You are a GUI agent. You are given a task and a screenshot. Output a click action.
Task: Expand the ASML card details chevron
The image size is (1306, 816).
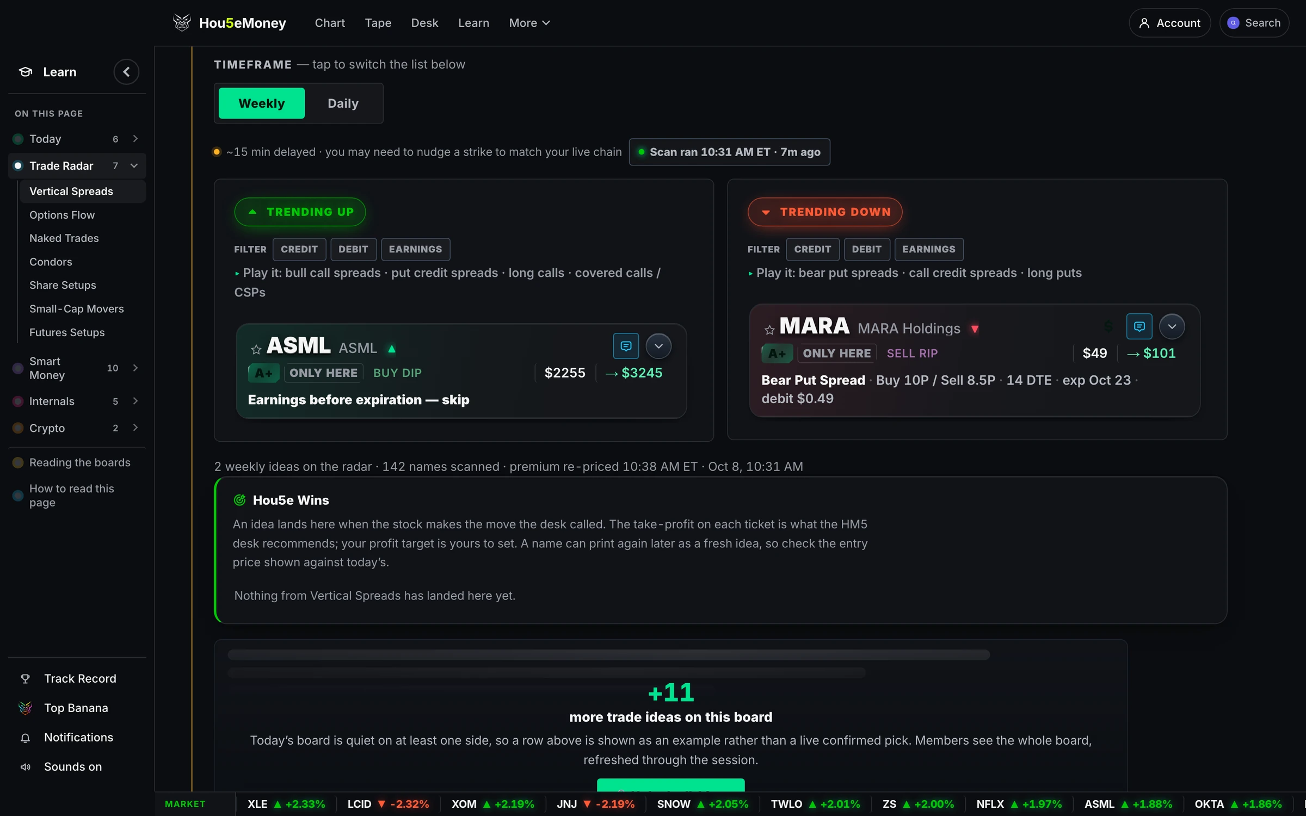[x=658, y=346]
